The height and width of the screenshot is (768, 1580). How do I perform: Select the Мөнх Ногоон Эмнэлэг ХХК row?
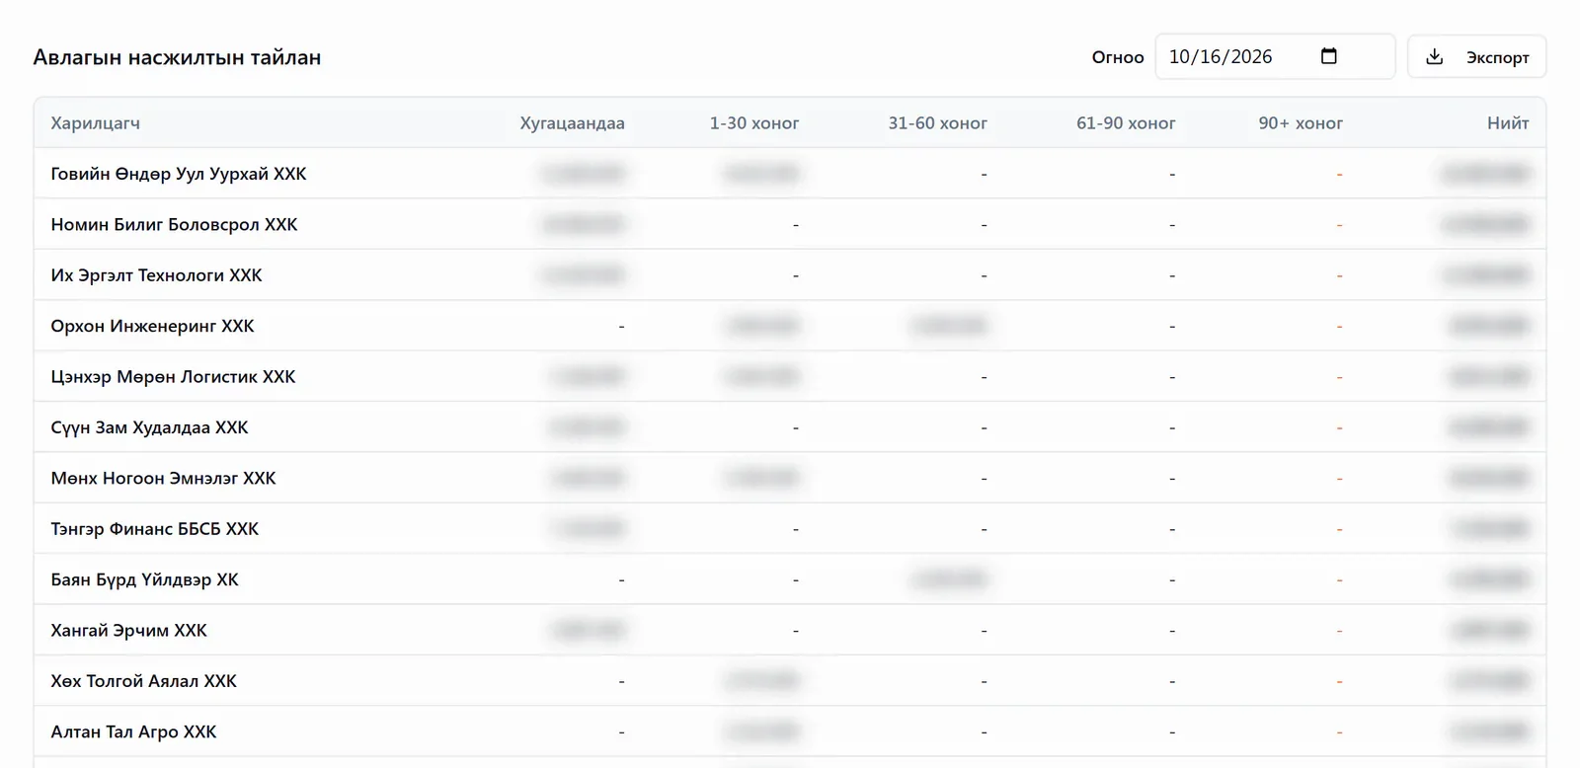tap(790, 478)
